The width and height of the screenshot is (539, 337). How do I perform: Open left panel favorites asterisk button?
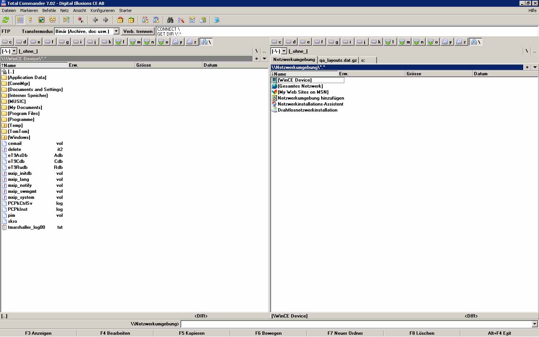[x=256, y=59]
